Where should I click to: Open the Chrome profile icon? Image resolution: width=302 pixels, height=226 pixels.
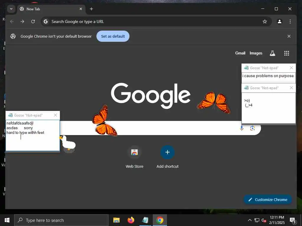click(280, 21)
